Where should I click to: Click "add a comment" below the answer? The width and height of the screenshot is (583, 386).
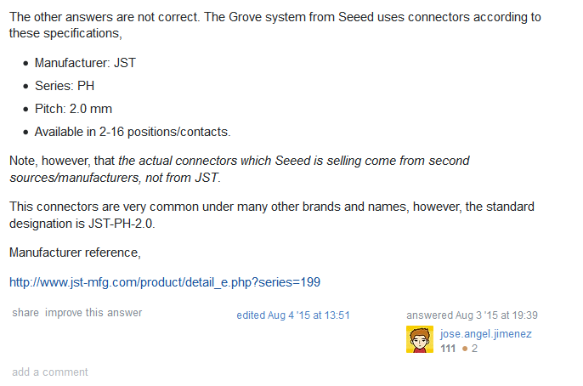(x=50, y=372)
